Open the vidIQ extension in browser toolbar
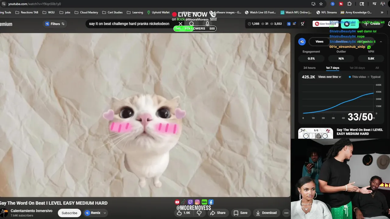Image resolution: width=390 pixels, height=219 pixels. click(x=332, y=4)
